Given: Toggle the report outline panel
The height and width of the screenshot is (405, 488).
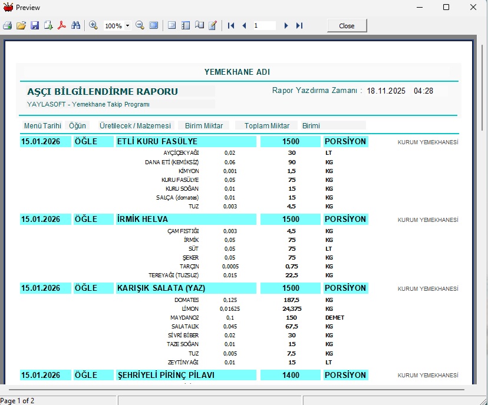Looking at the screenshot, I should [172, 26].
